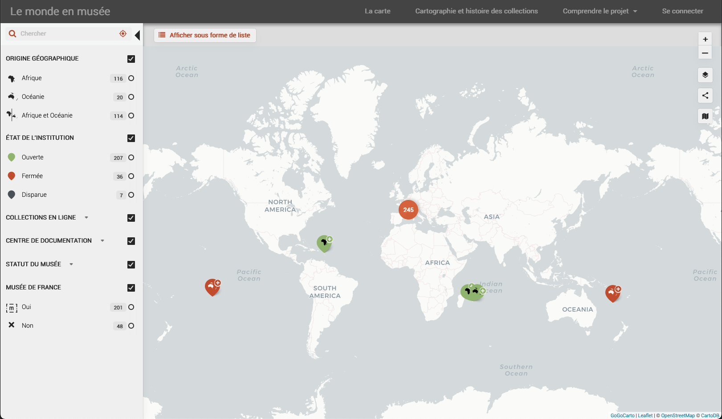
Task: Toggle the Musée de France checkbox
Action: coord(131,288)
